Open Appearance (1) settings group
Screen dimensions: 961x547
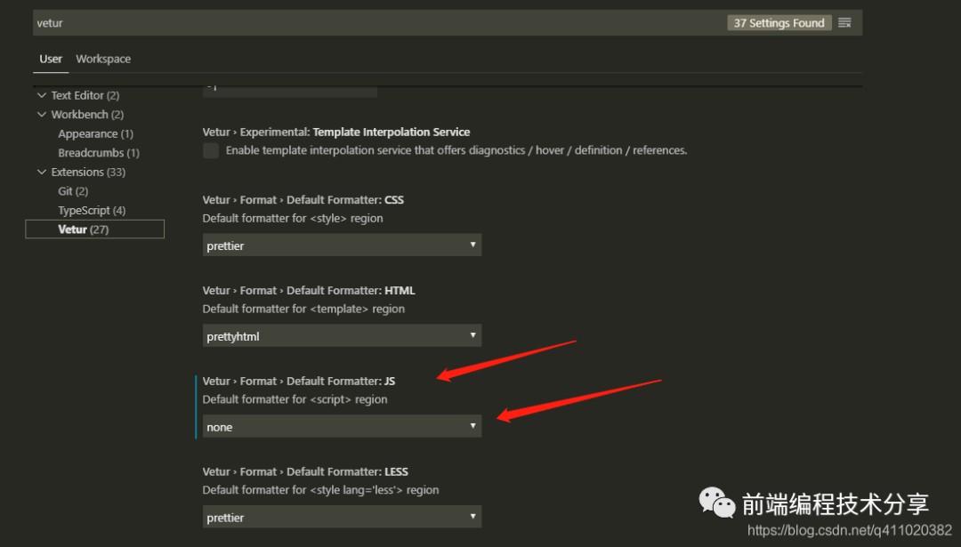coord(95,133)
